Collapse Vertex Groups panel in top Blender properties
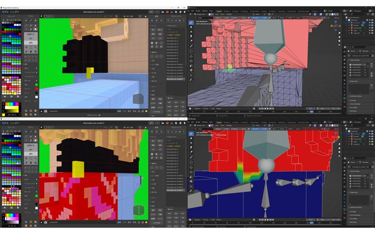Screen dimensions: 375x234 [x=355, y=60]
